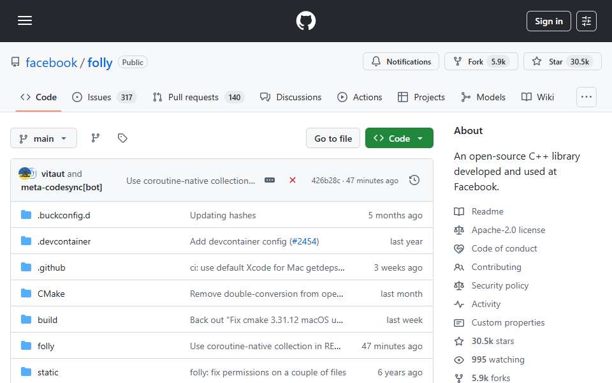Viewport: 612px width, 383px height.
Task: Open the hamburger navigation menu
Action: (25, 20)
